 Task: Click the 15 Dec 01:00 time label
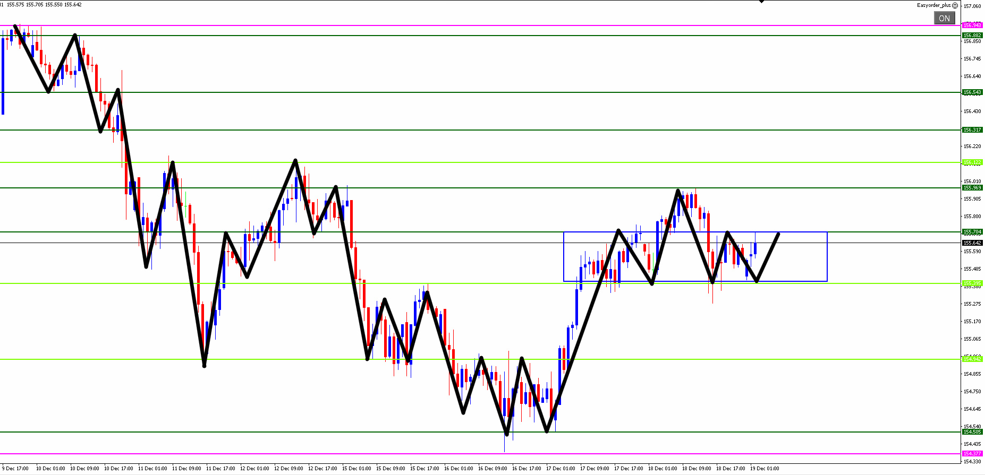[x=357, y=469]
